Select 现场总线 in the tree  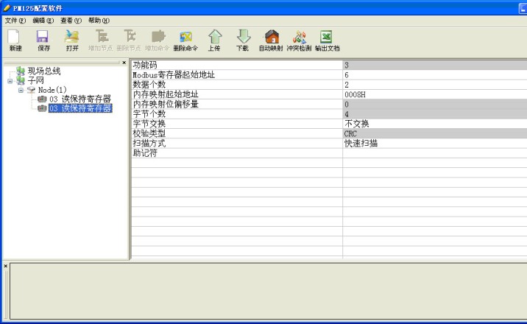point(44,71)
